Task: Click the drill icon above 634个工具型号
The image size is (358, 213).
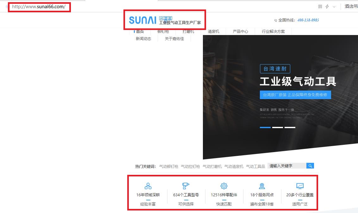Action: point(186,186)
